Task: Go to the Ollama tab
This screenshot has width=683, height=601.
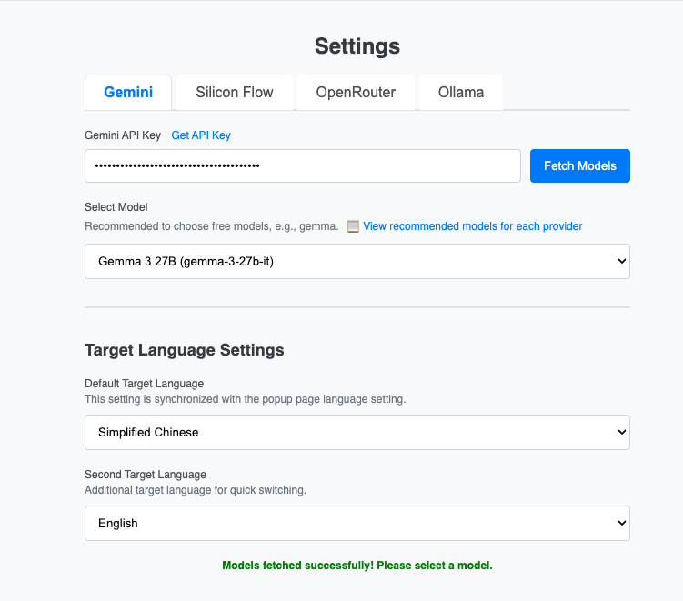Action: click(461, 93)
